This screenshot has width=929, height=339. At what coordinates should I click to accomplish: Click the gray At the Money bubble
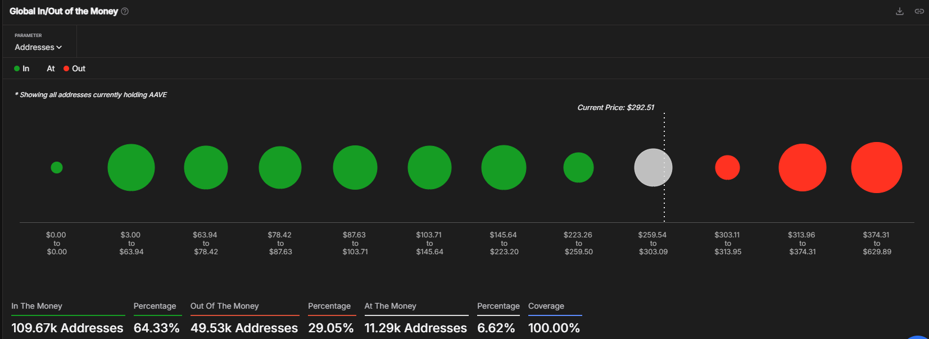click(653, 167)
